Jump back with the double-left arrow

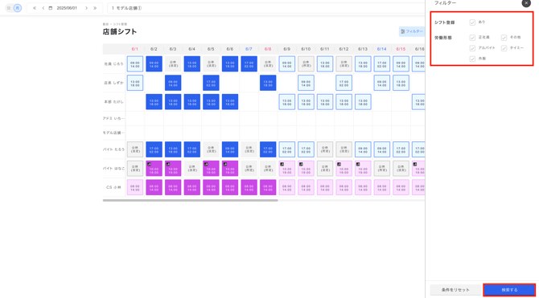pyautogui.click(x=35, y=8)
